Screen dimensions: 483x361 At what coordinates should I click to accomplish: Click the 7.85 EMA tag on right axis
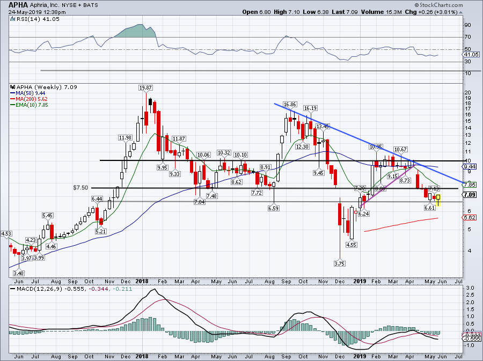point(470,185)
